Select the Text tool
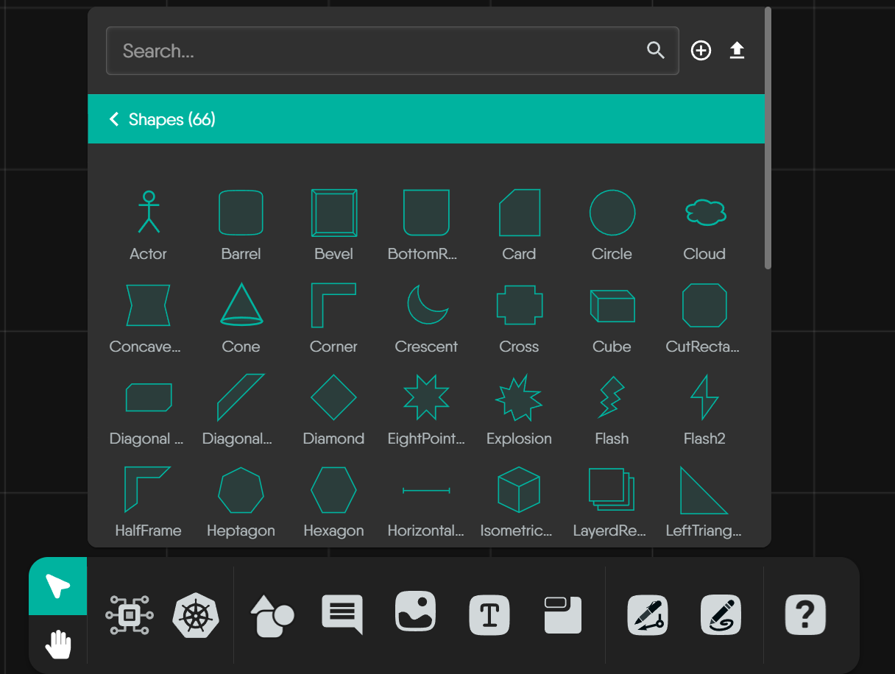The height and width of the screenshot is (674, 895). coord(489,617)
